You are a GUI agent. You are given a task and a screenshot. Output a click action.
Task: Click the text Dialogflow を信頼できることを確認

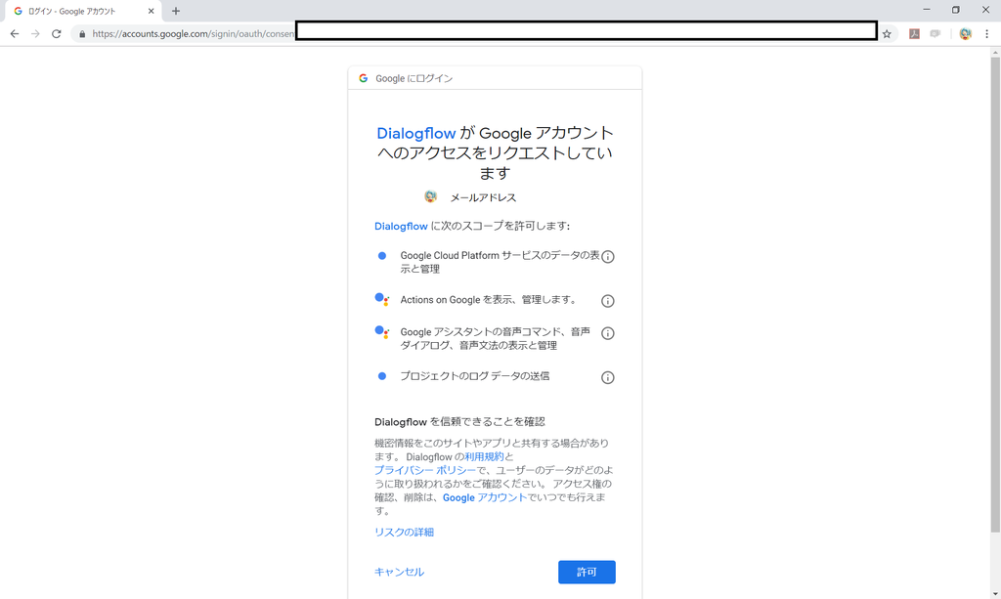coord(459,422)
